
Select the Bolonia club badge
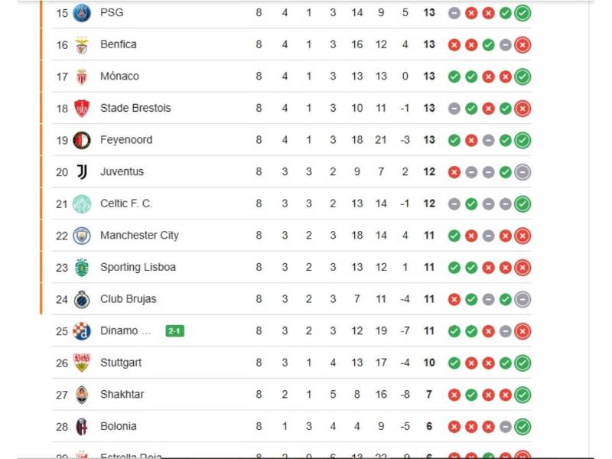[x=82, y=426]
